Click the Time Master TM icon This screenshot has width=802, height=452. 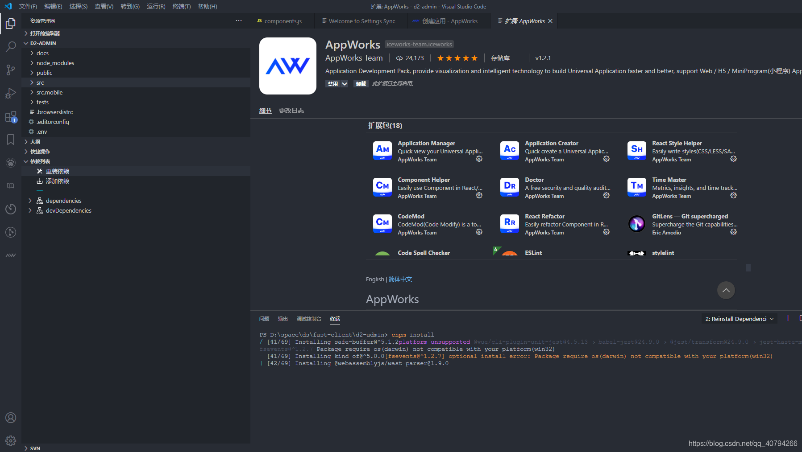point(637,187)
